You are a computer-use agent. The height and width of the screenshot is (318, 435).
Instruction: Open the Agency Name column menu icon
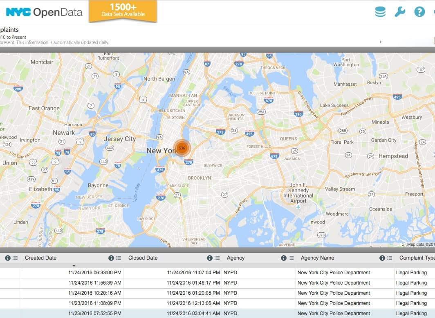tap(390, 258)
